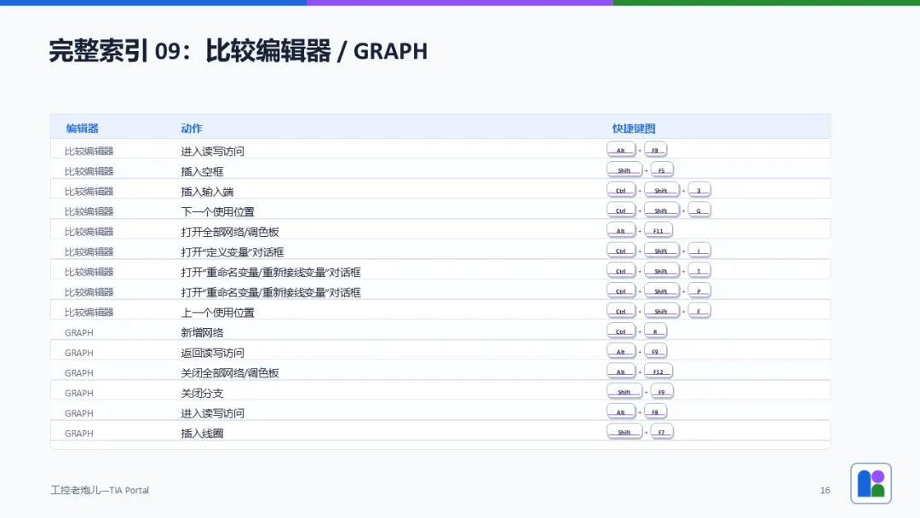Image resolution: width=920 pixels, height=518 pixels.
Task: Click the Ctrl keycap in 插入输入端 row
Action: click(621, 190)
